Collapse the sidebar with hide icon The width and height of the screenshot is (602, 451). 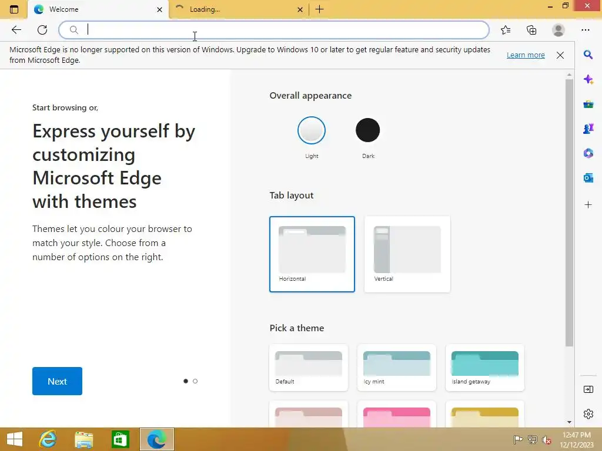click(588, 390)
